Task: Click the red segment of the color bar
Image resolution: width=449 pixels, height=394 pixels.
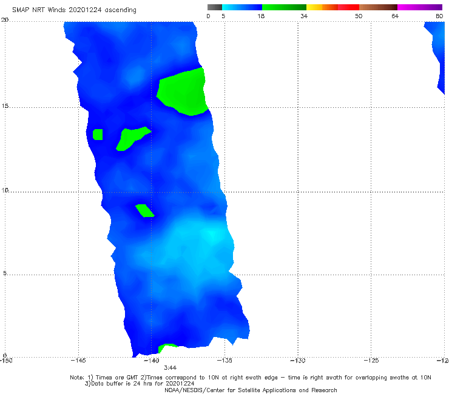Action: click(348, 7)
